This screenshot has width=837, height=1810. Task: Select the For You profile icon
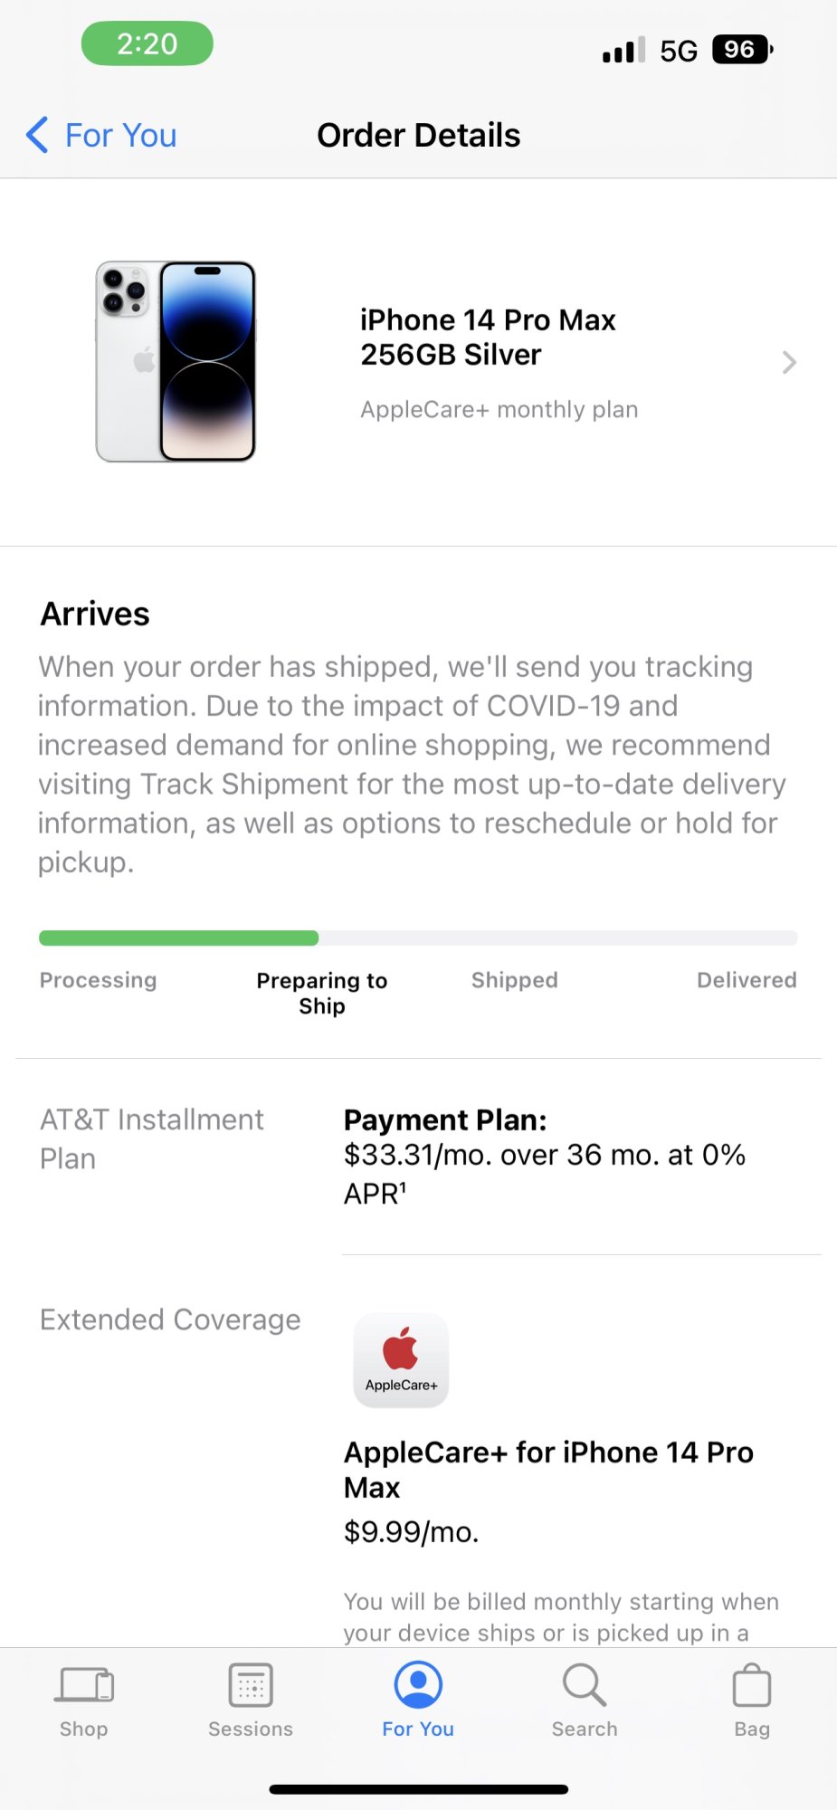pos(418,1684)
